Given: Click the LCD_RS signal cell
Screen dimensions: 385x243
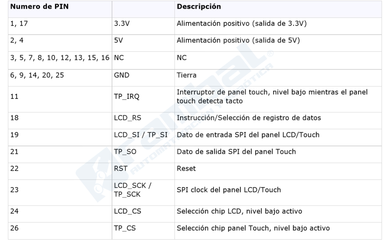Looking at the screenshot, I should (x=143, y=118).
